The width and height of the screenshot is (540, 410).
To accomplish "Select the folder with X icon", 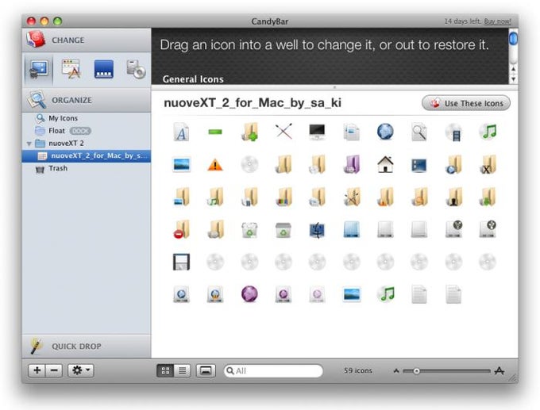I will coord(488,164).
